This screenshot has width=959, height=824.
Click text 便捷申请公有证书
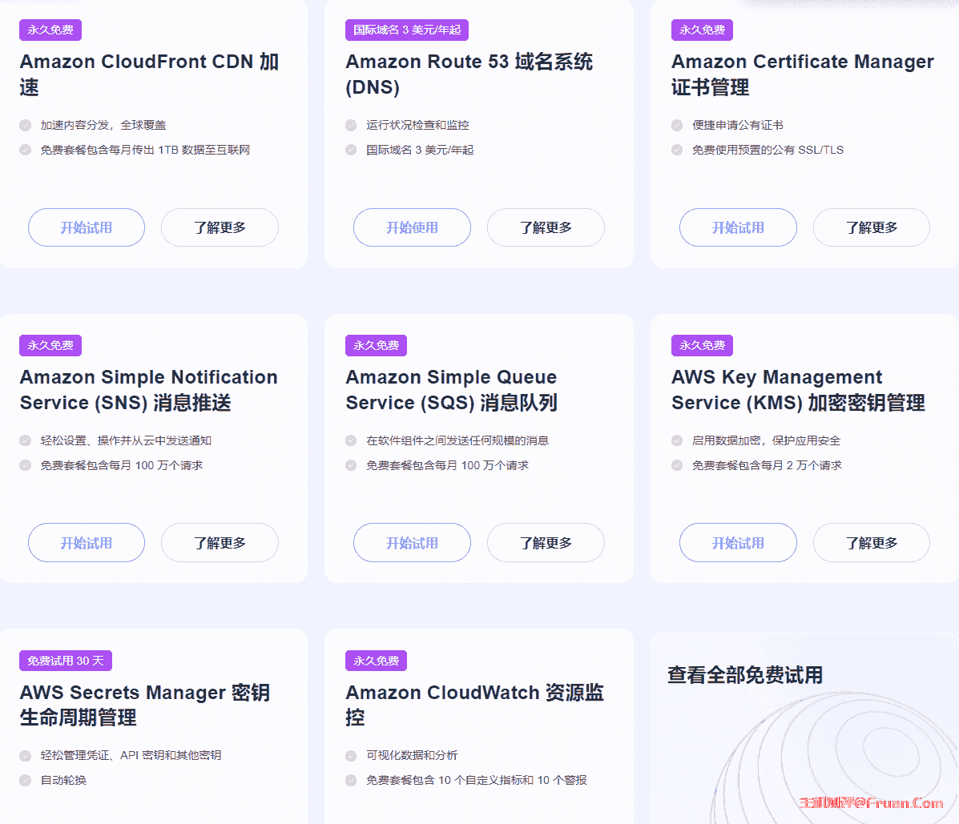(x=738, y=125)
